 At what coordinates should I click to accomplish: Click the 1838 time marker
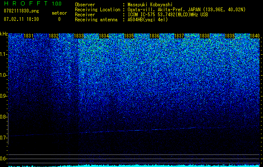[204, 36]
